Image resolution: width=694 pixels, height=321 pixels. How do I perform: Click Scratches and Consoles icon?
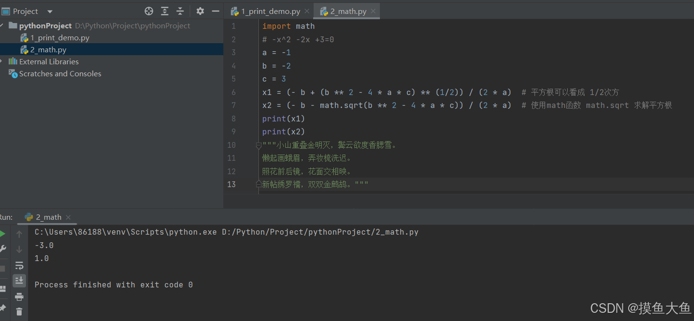(x=13, y=73)
